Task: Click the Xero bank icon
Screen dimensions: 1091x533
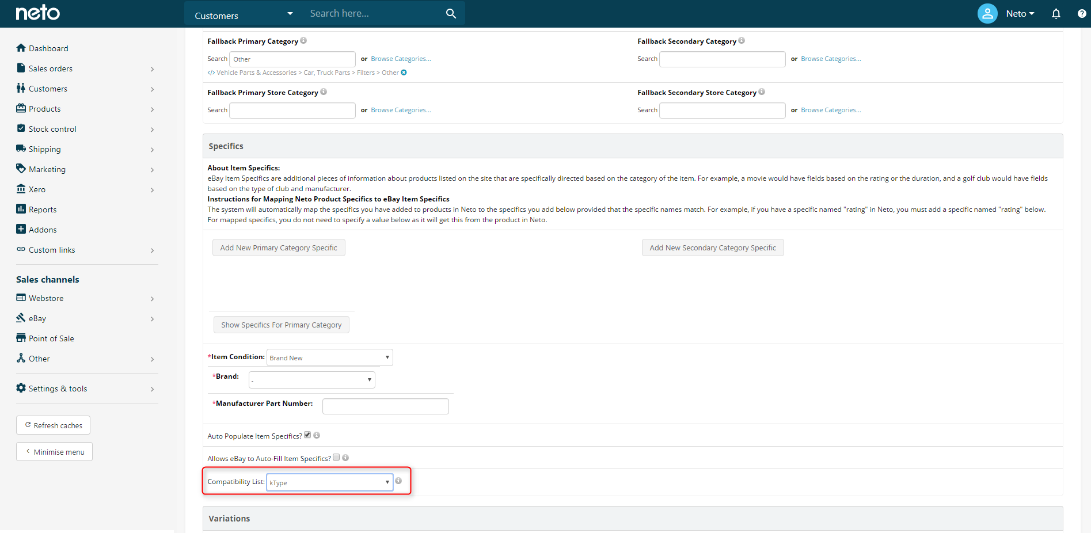Action: tap(21, 189)
